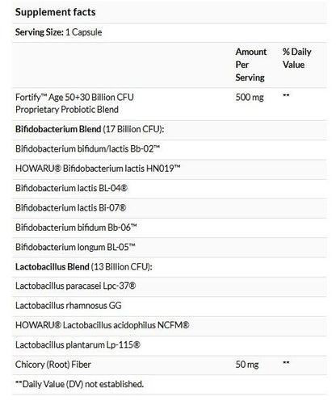Image resolution: width=336 pixels, height=409 pixels.
Task: Select Bifidobacterium bifidum/lactis Bb-02 row
Action: pos(170,149)
